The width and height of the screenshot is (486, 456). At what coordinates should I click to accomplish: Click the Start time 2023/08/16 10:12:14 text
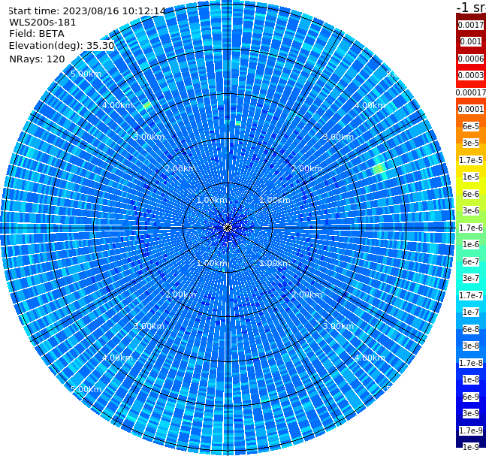[x=86, y=11]
